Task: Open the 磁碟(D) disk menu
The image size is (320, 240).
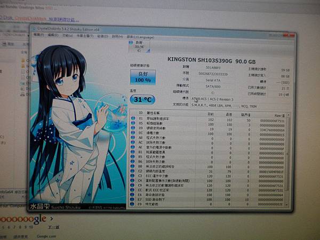Action: tap(102, 36)
